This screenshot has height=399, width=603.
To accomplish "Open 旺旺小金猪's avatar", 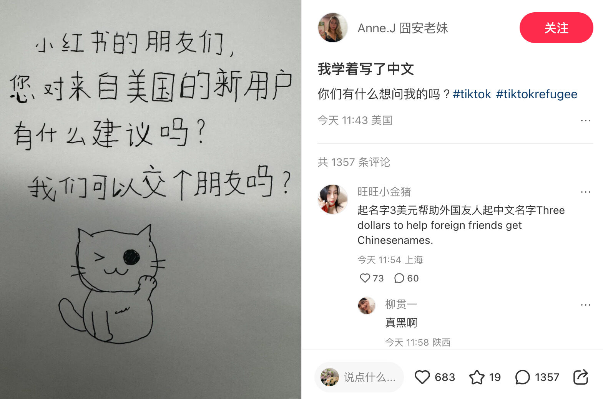I will point(332,199).
